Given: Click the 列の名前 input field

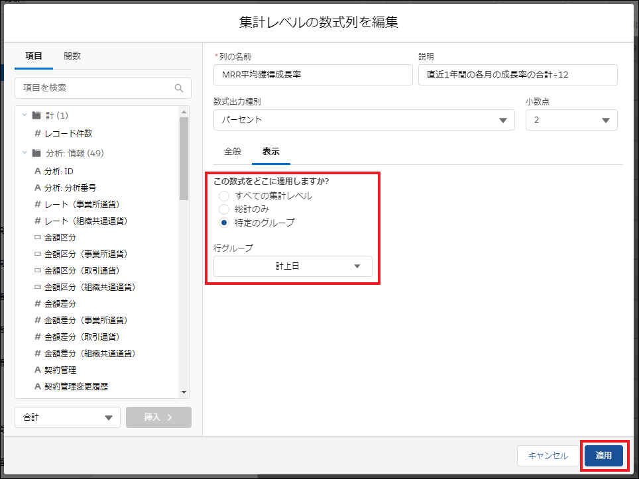Looking at the screenshot, I should tap(312, 75).
